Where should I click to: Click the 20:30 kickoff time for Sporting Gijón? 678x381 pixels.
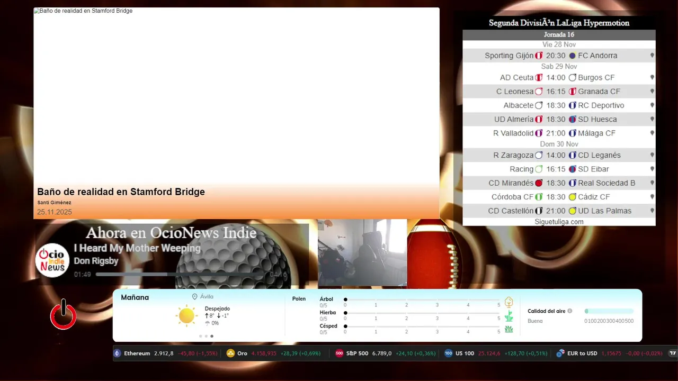(556, 56)
